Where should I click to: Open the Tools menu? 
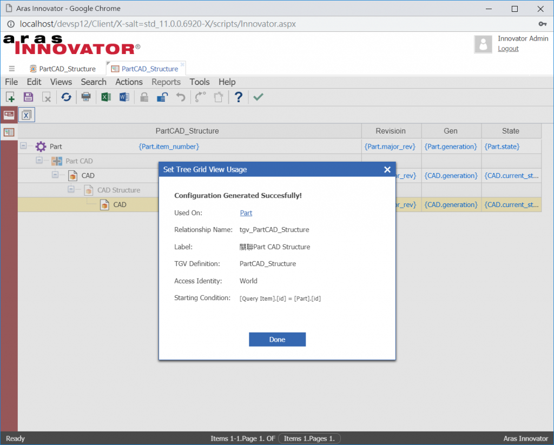[199, 82]
